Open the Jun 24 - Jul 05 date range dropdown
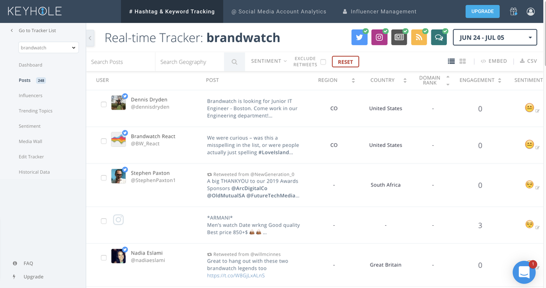The width and height of the screenshot is (546, 288). [495, 38]
